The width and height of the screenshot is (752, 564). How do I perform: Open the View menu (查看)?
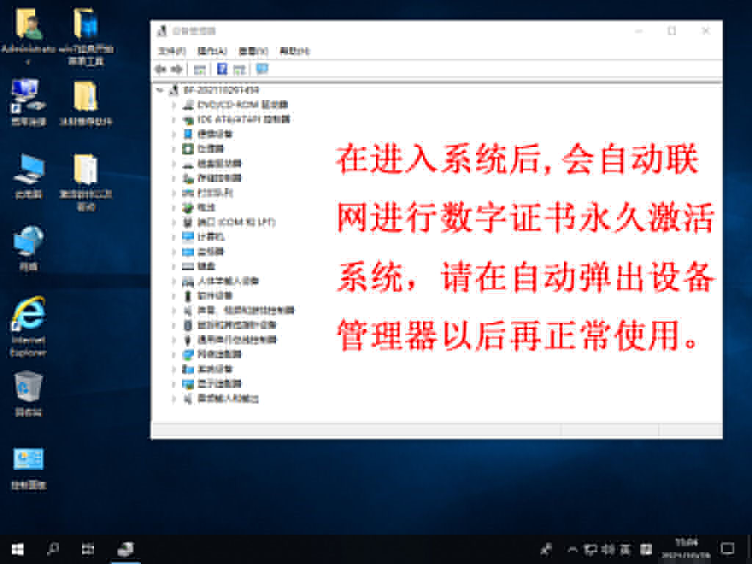[x=253, y=51]
